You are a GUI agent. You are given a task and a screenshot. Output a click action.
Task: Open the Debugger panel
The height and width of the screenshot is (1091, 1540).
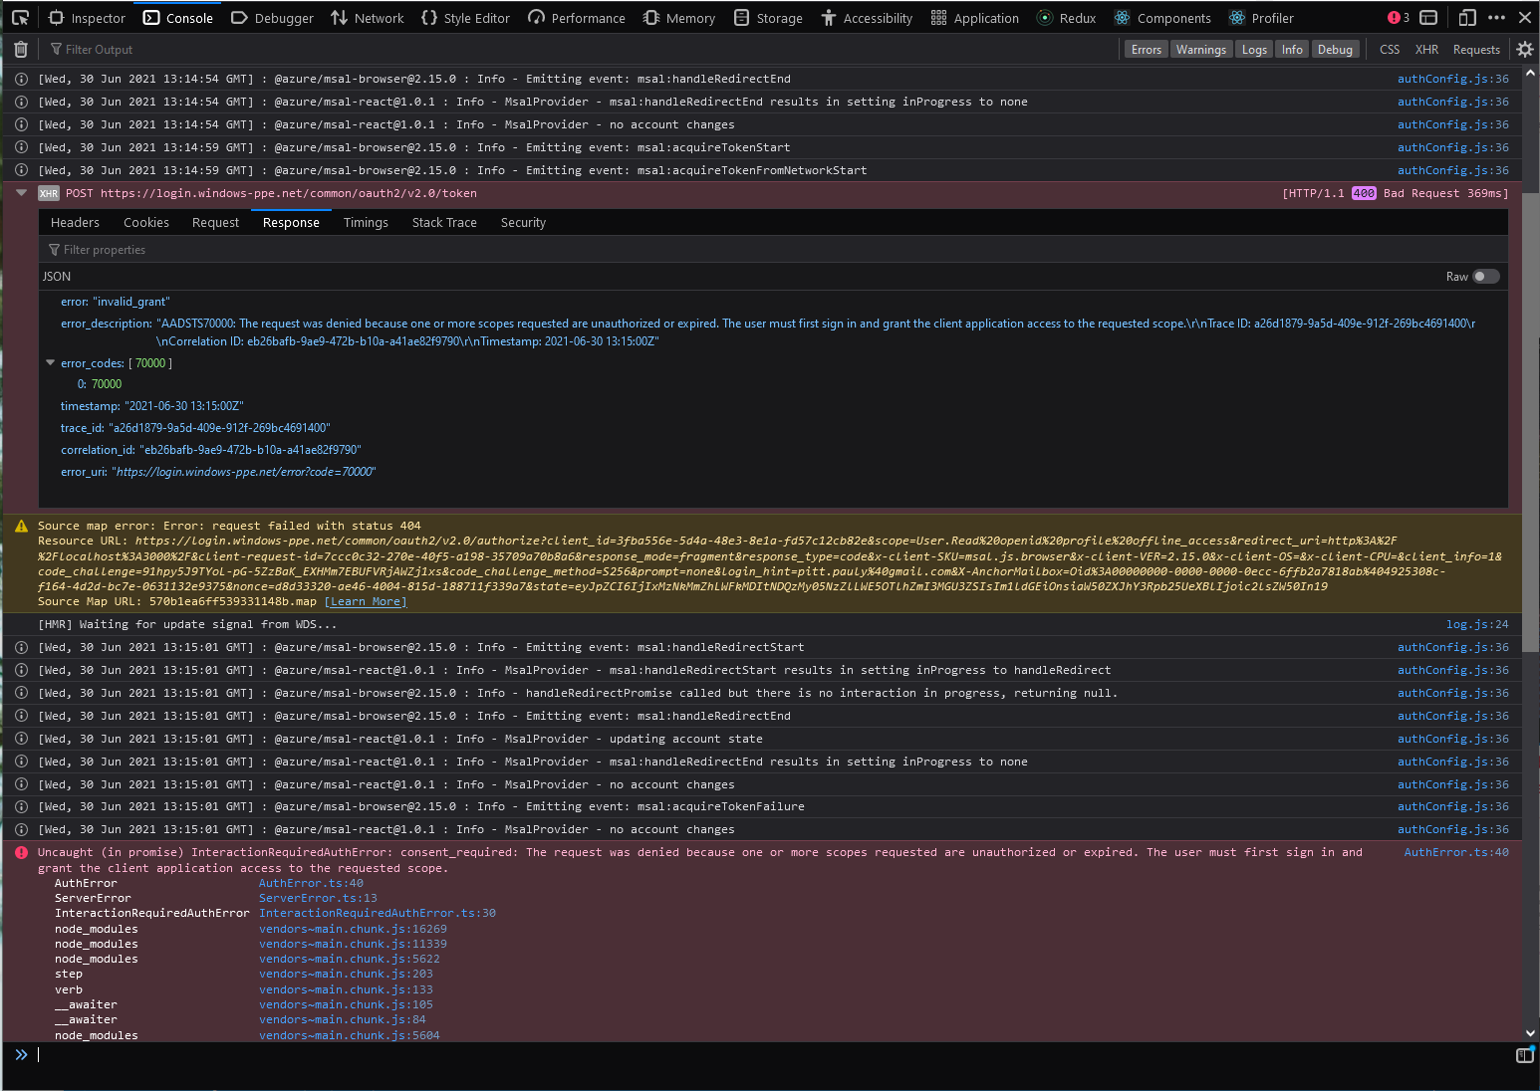[x=272, y=17]
